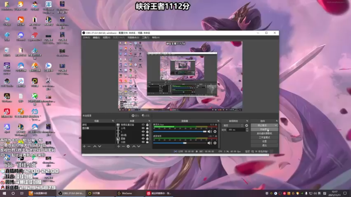Pop out the 来源 dock panel
Viewport: 351px width, 197px height.
click(x=149, y=121)
